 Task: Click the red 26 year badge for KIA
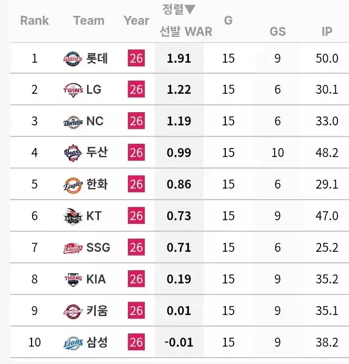click(x=136, y=279)
